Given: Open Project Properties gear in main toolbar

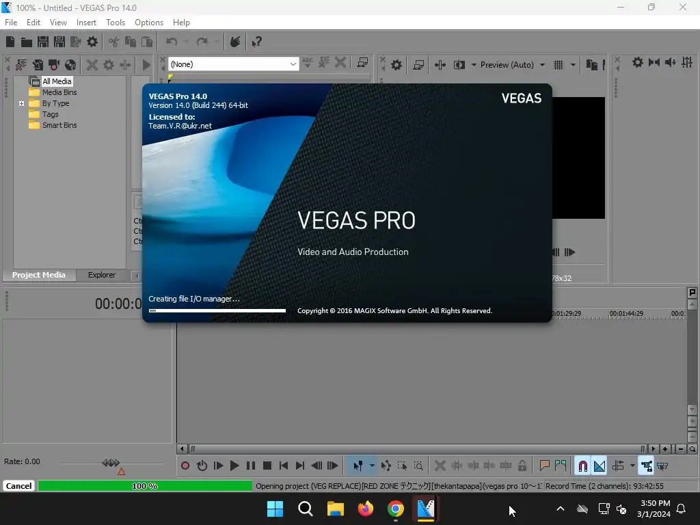Looking at the screenshot, I should 92,42.
